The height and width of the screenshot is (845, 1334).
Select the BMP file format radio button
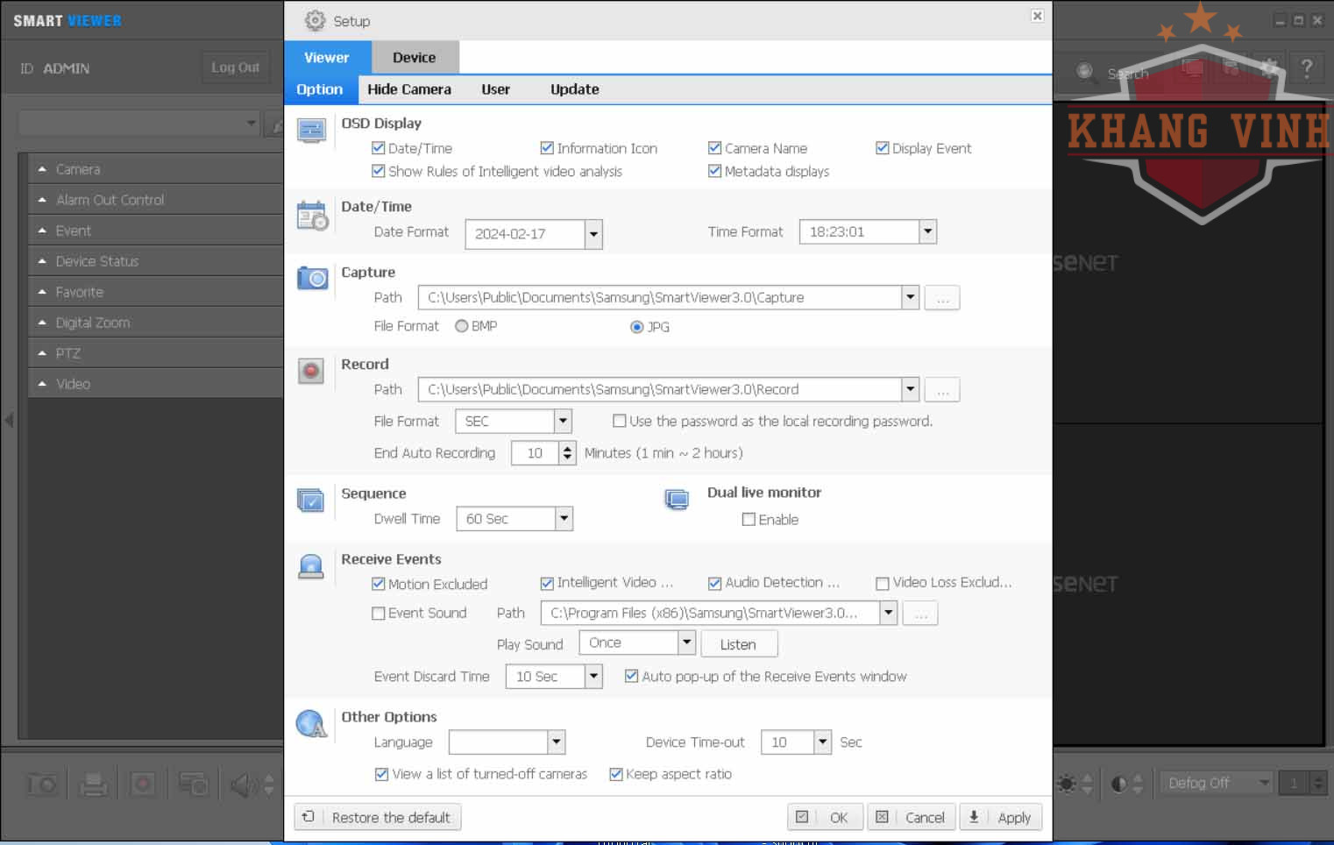461,326
